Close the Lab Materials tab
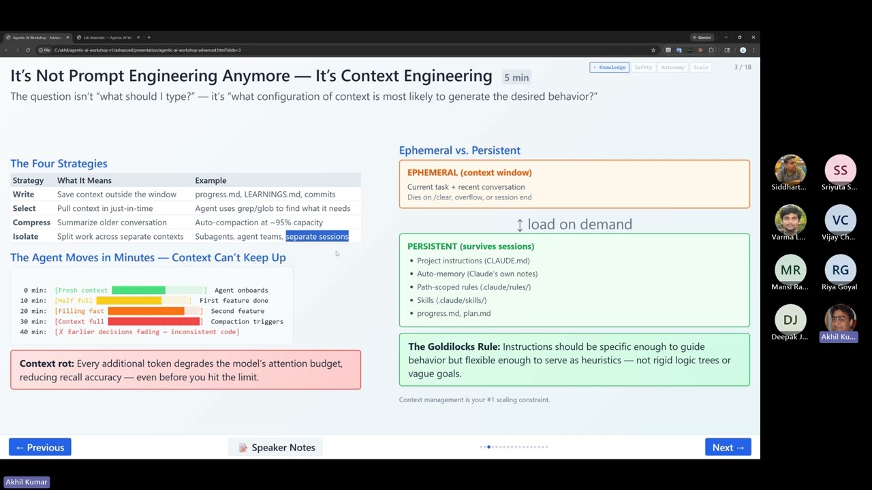Screen dimensions: 872x490 [138, 37]
